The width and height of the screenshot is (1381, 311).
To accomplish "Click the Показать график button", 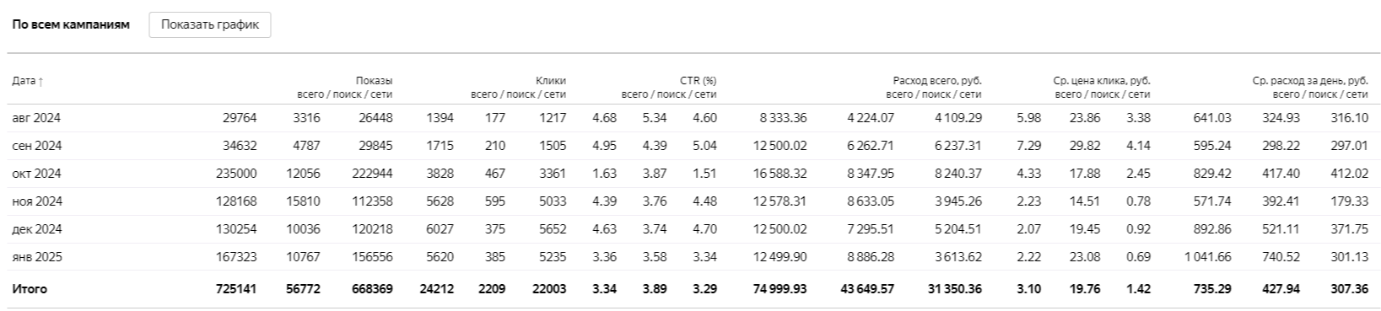I will (x=210, y=24).
